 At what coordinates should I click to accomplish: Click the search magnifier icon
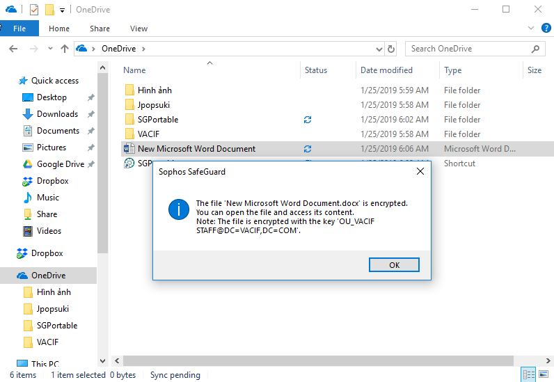click(x=536, y=49)
